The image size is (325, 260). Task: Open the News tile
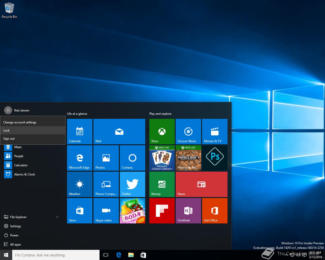202,184
